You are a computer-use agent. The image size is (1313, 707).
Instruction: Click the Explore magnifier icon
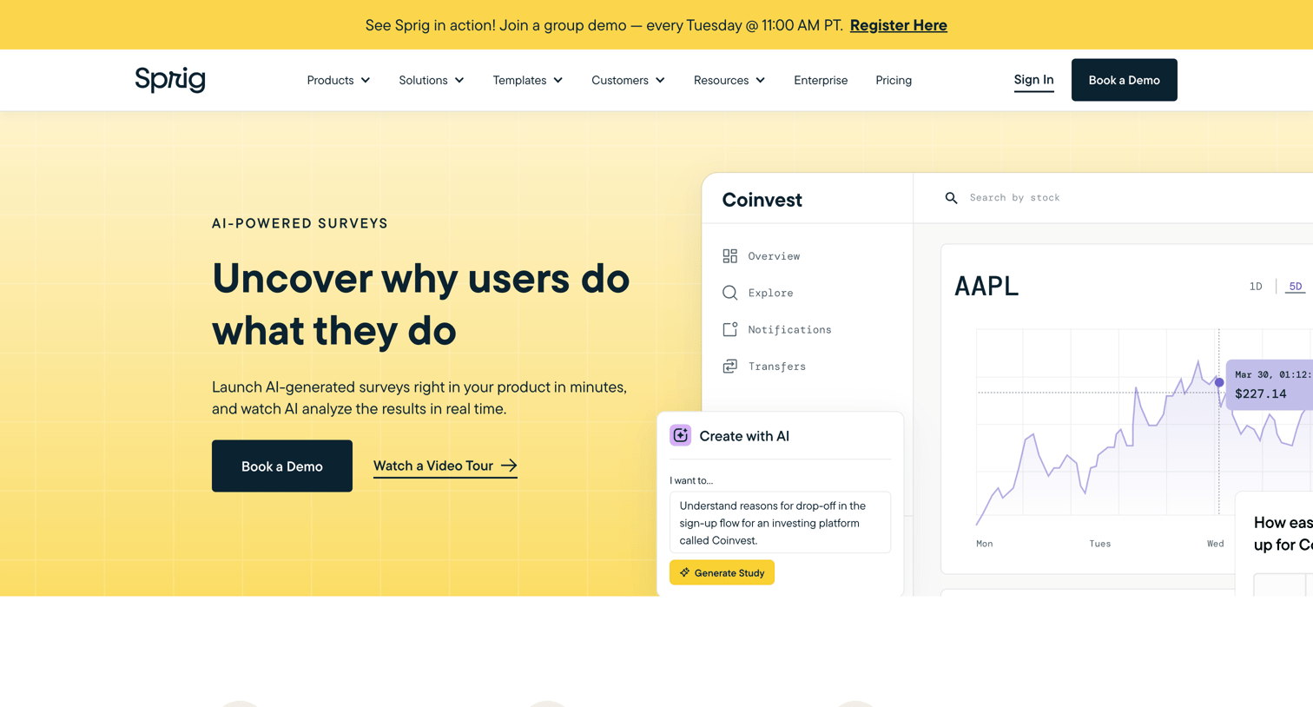[x=729, y=293]
